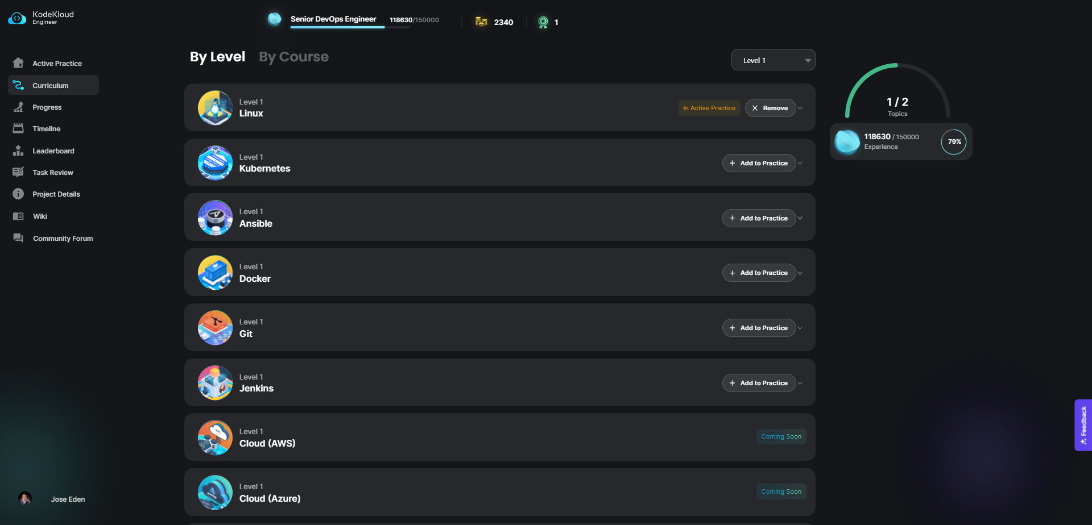Click the KodeKloud Engineer logo
1092x525 pixels.
(41, 18)
